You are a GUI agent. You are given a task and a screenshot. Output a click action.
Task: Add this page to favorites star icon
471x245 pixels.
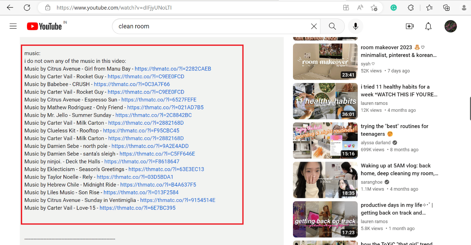374,8
